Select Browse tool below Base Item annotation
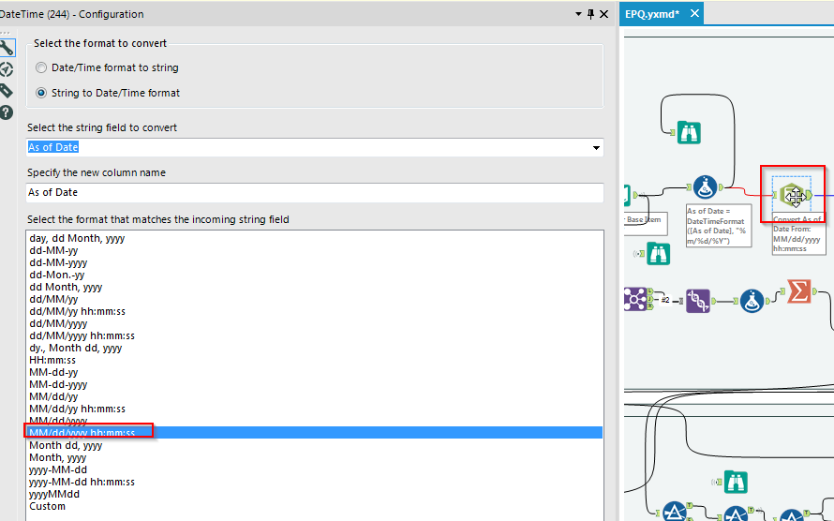Screen dimensions: 834x521 (659, 254)
